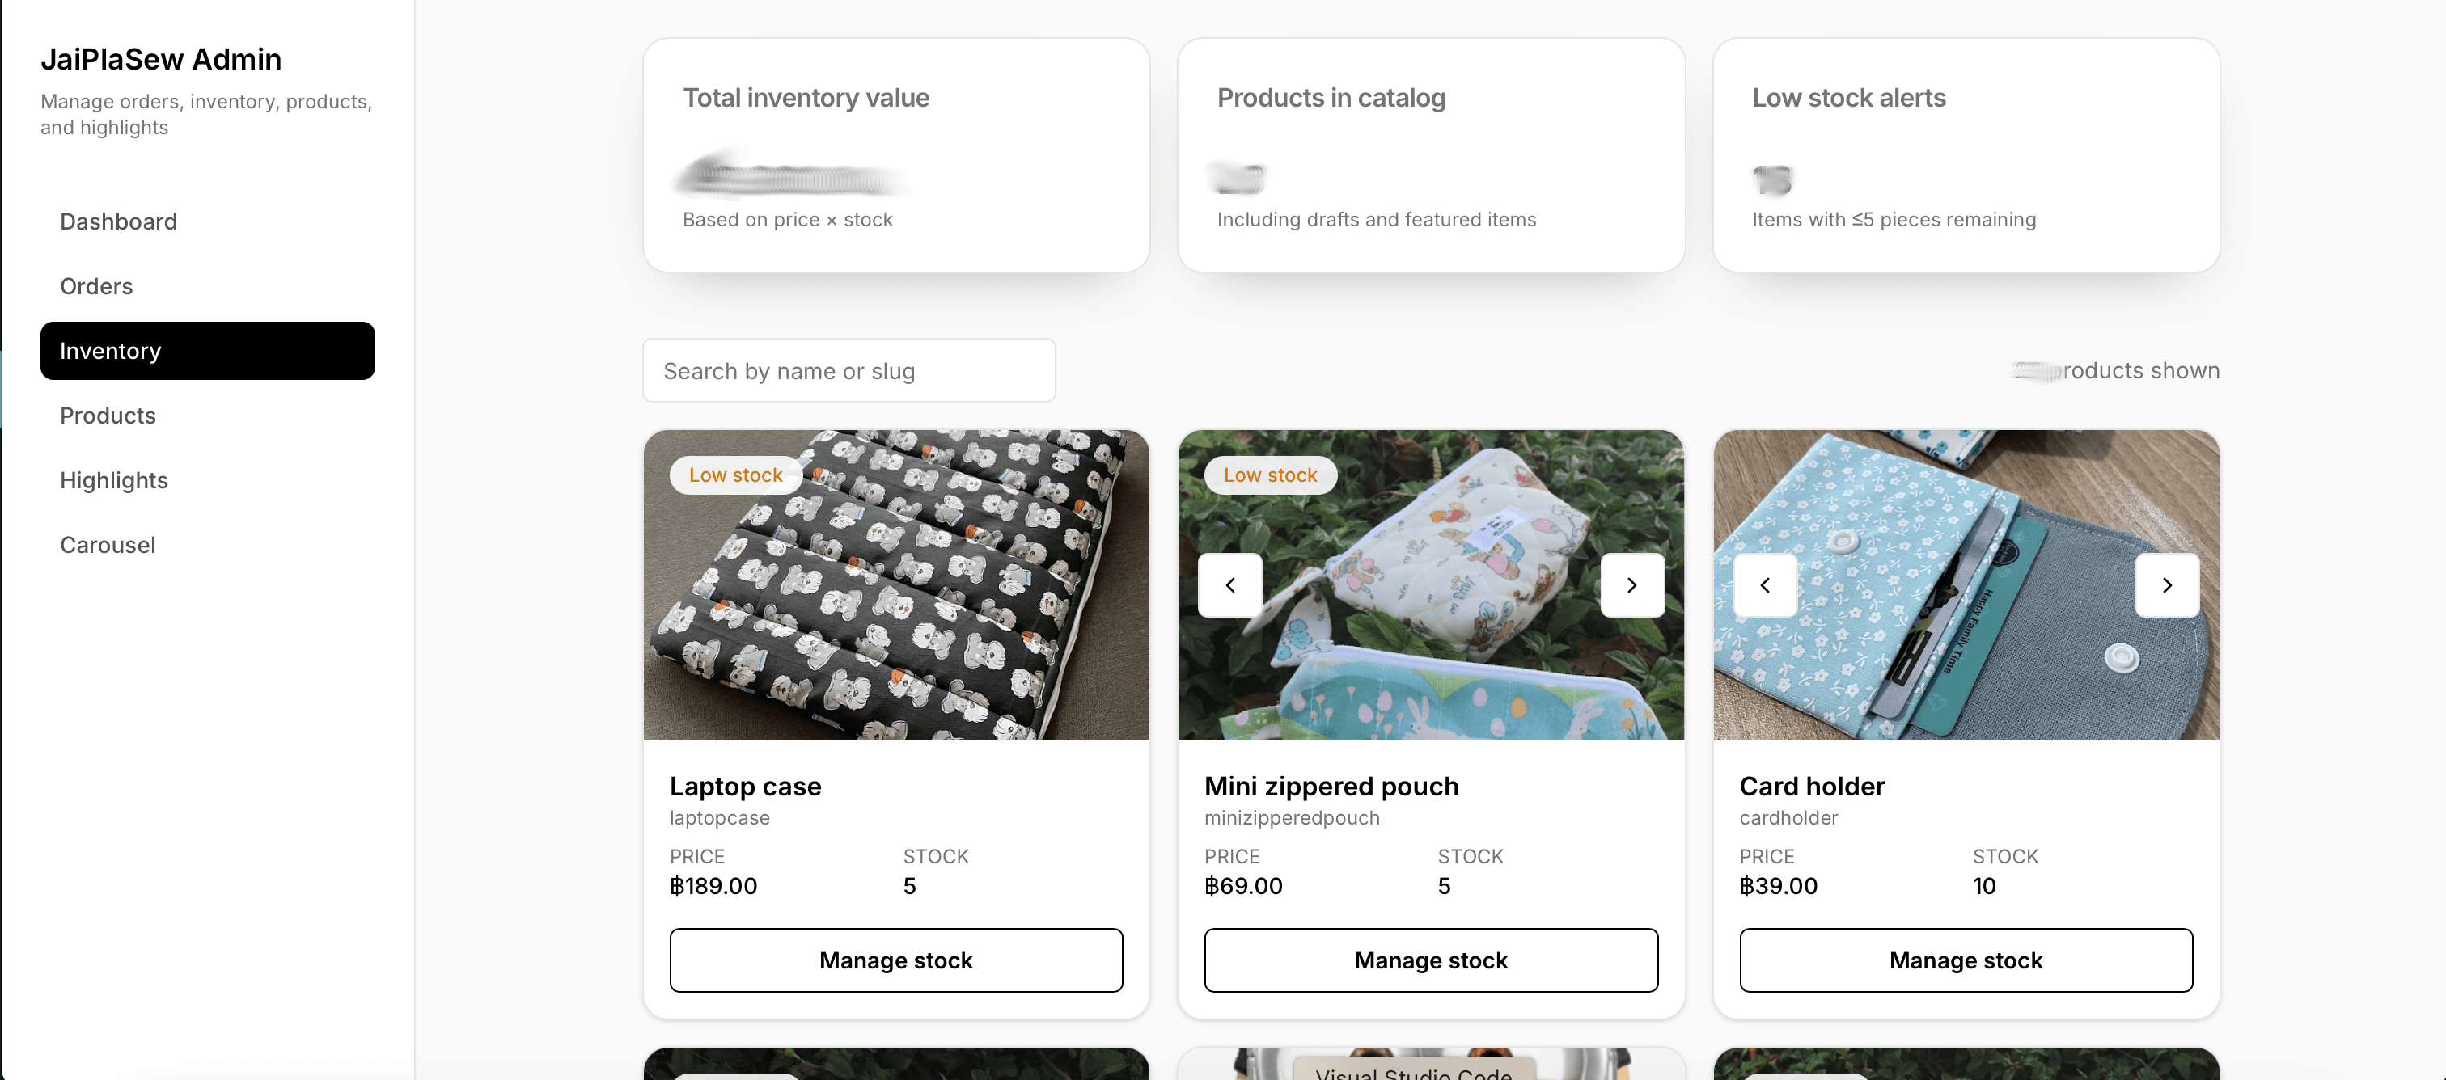The width and height of the screenshot is (2446, 1080).
Task: Open the Low stock alerts card
Action: pyautogui.click(x=1966, y=154)
